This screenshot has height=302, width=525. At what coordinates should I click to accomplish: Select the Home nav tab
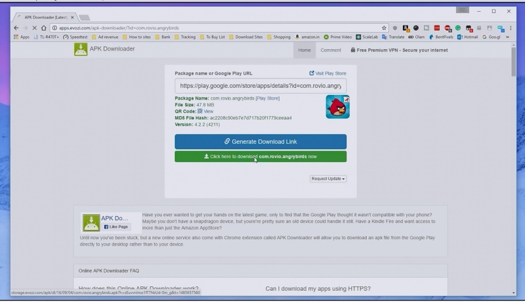click(304, 50)
